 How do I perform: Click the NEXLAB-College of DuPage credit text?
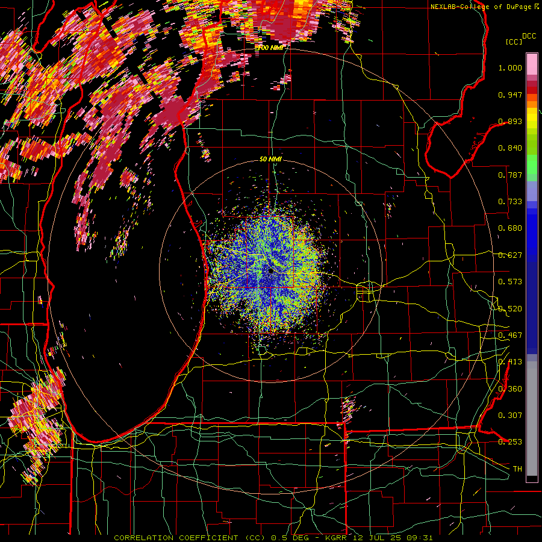click(482, 7)
